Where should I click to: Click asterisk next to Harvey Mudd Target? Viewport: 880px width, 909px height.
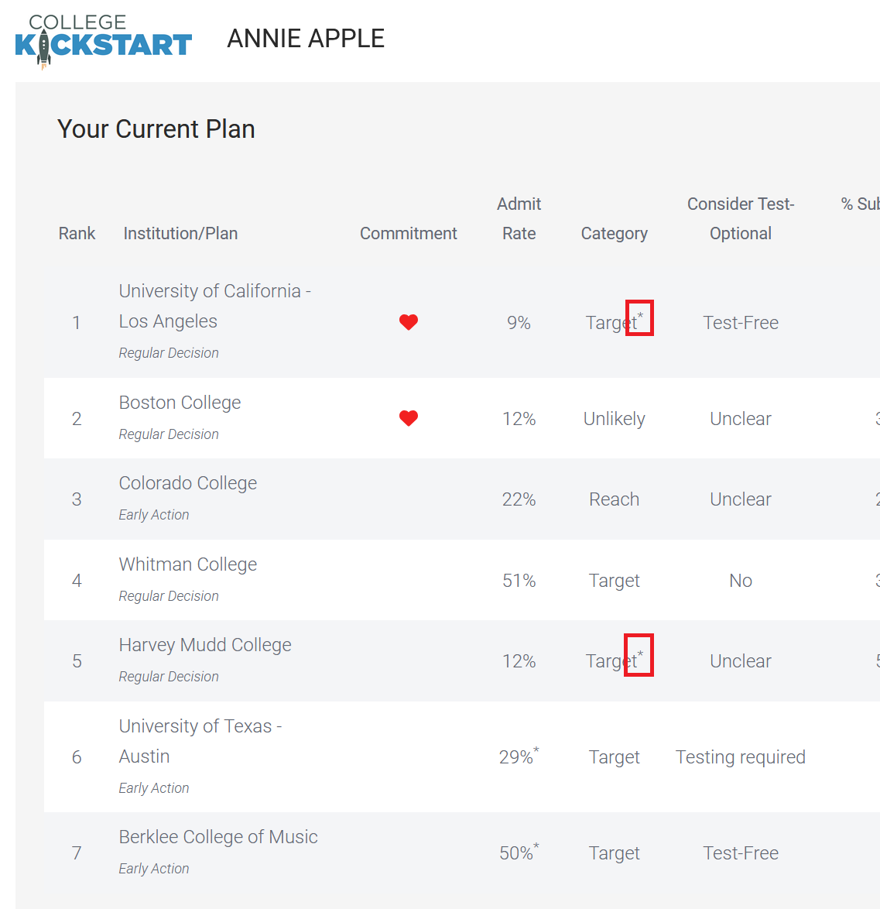coord(640,654)
